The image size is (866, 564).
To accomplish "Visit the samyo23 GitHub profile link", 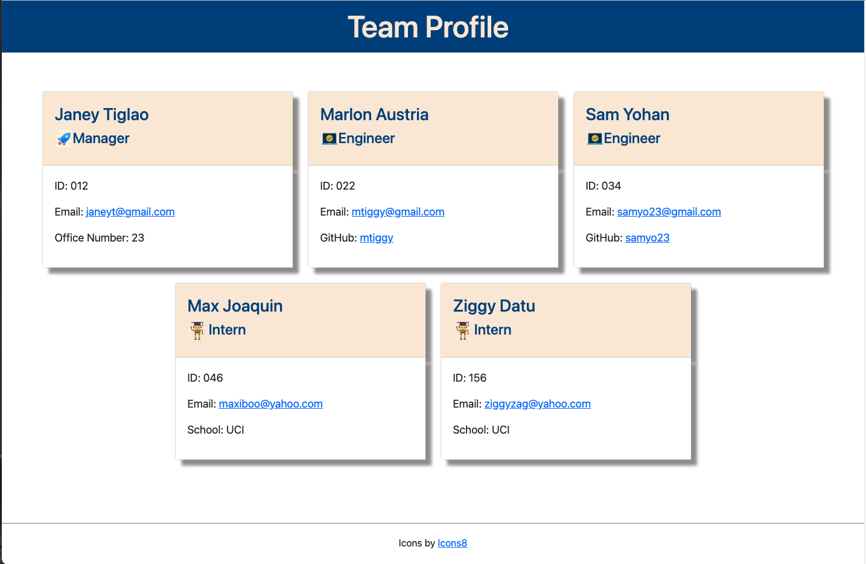I will tap(648, 238).
